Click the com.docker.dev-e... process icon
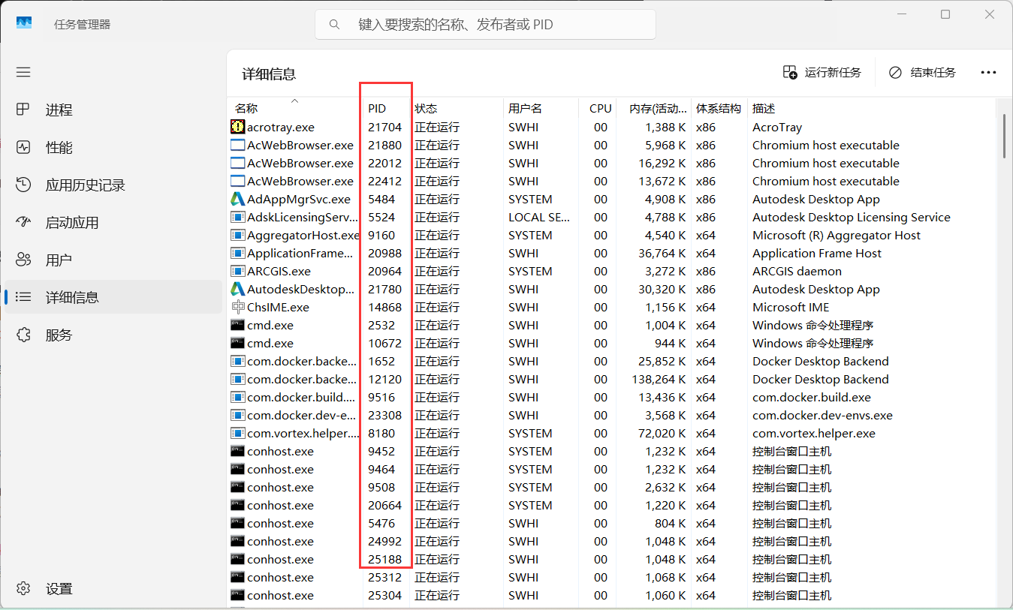The height and width of the screenshot is (610, 1013). 237,415
